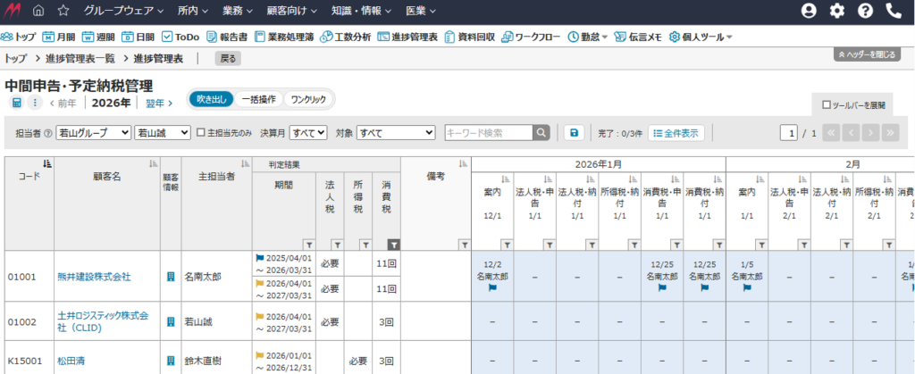Open the 若山グループ dropdown
Screen dimensions: 915x374
pyautogui.click(x=93, y=132)
